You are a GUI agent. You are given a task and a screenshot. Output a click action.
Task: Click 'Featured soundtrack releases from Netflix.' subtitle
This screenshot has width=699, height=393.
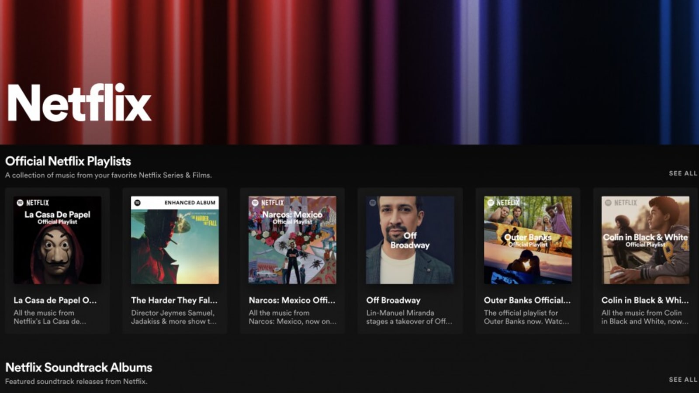pos(76,381)
